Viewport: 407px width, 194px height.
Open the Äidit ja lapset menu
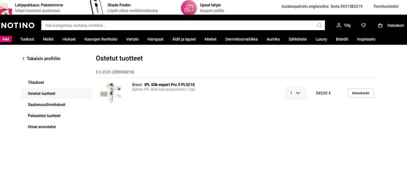[x=184, y=39]
